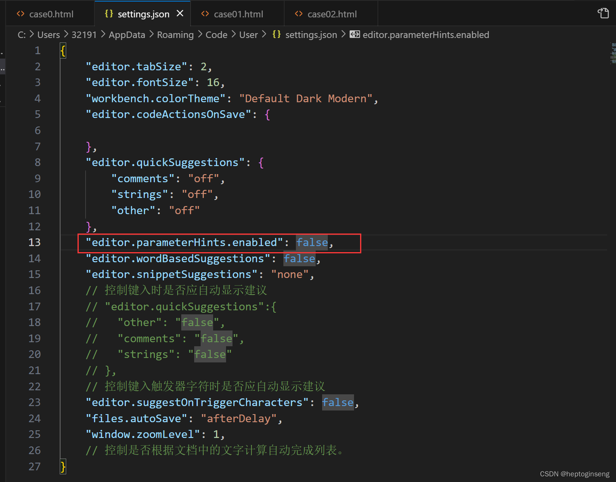
Task: Click the JSON braces icon on settings.json tab
Action: [x=108, y=13]
